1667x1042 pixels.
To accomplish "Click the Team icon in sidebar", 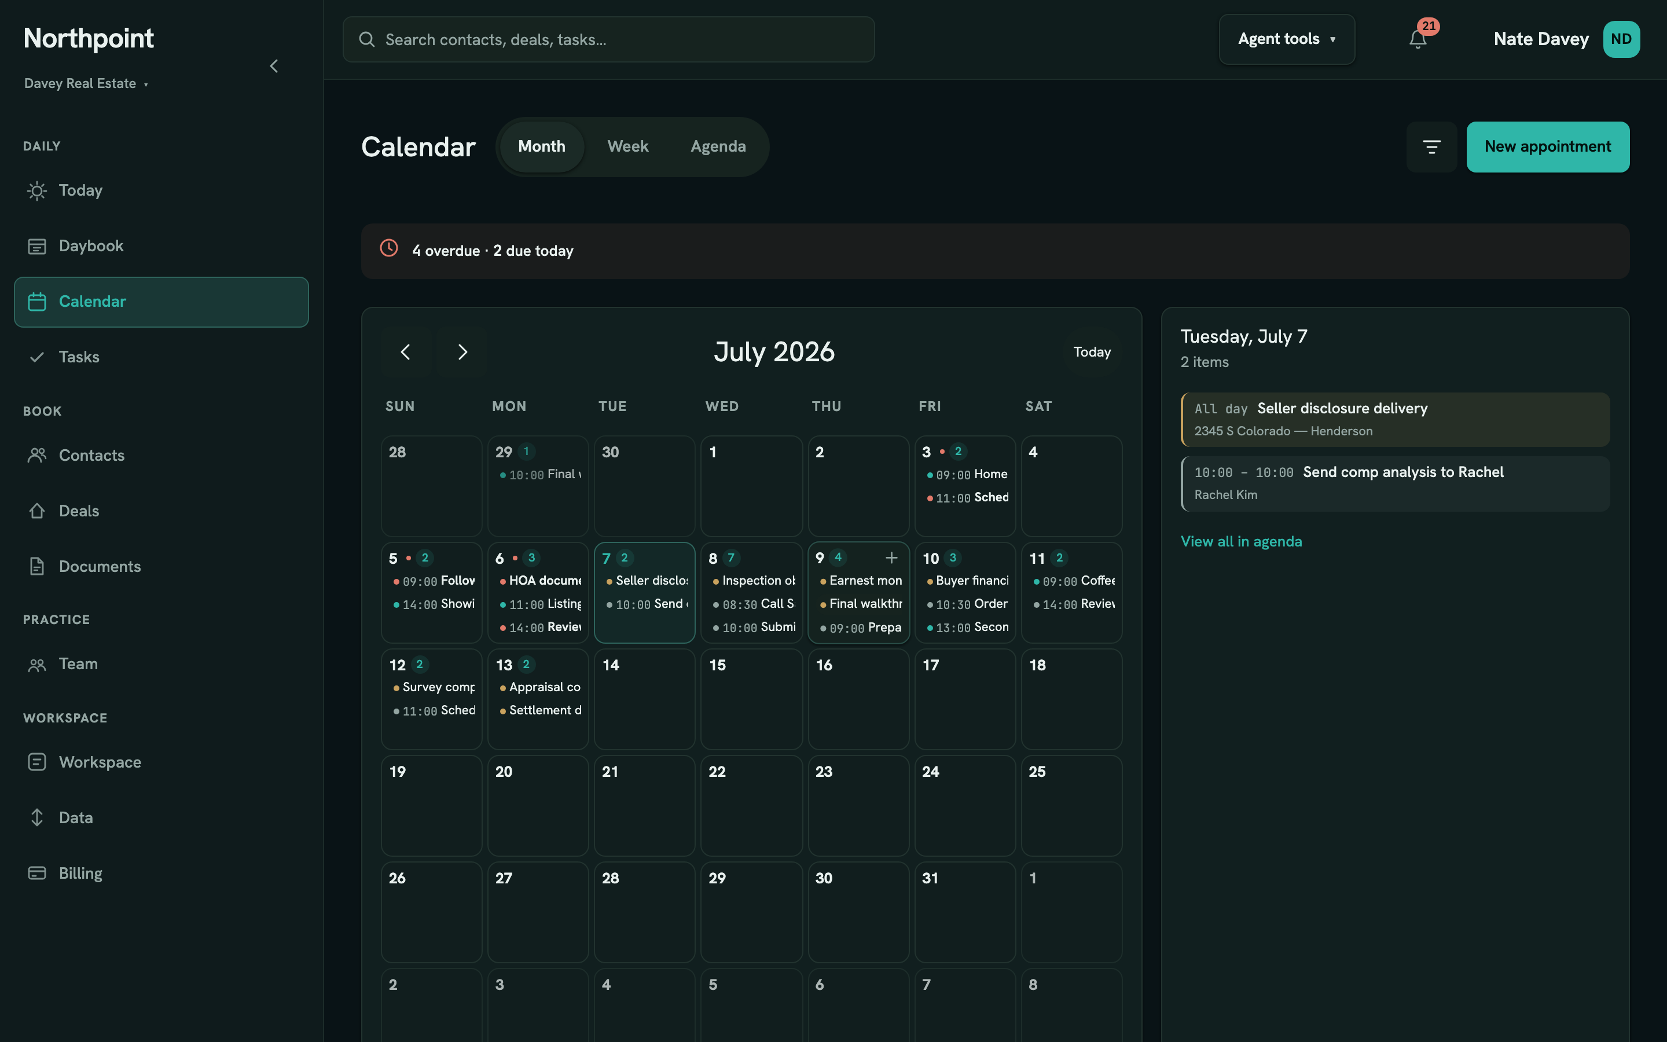I will click(x=37, y=665).
